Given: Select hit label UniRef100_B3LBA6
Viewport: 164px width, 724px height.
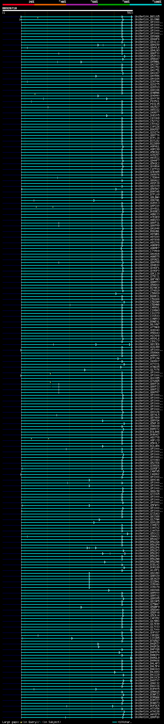Looking at the screenshot, I should coord(147,432).
